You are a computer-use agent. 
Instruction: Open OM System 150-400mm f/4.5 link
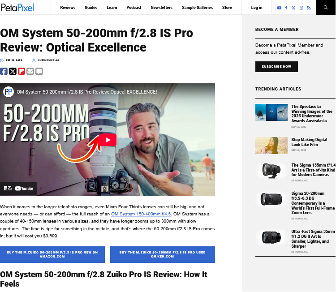(141, 214)
